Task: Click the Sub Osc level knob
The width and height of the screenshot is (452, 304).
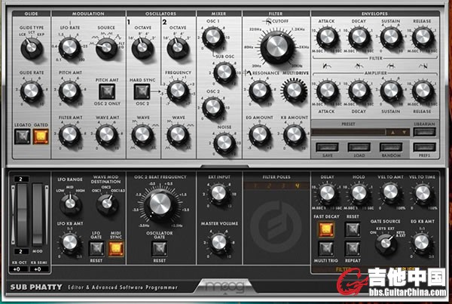Action: (224, 72)
